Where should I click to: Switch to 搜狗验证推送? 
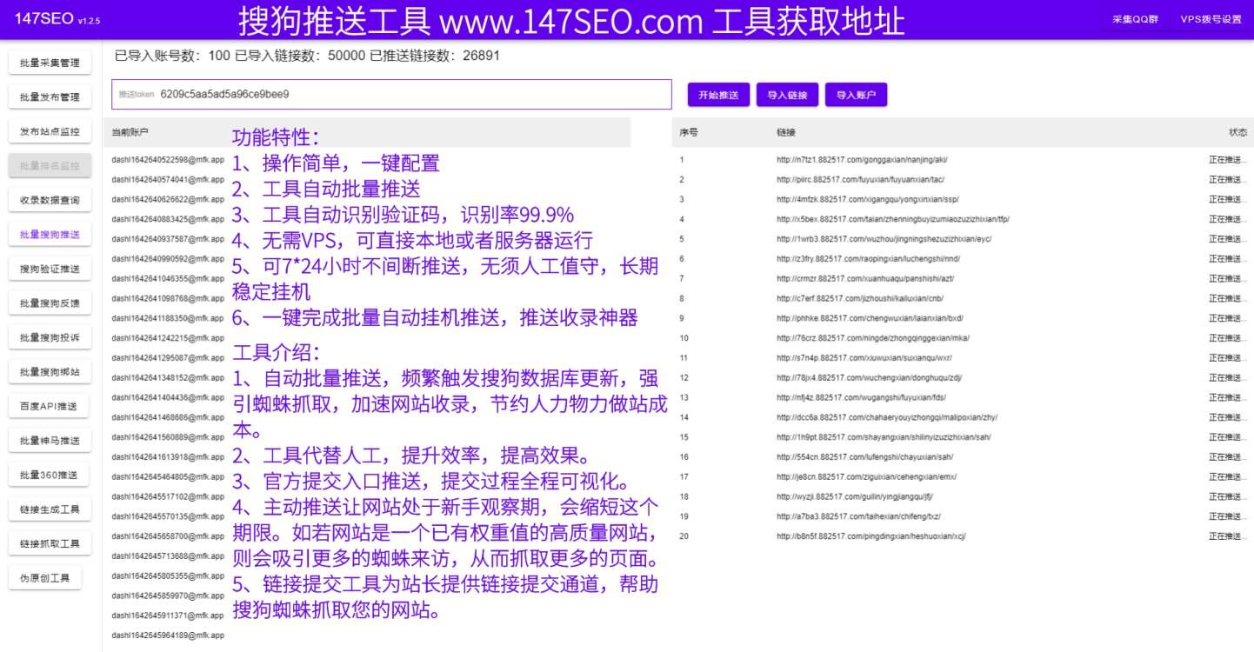point(50,268)
